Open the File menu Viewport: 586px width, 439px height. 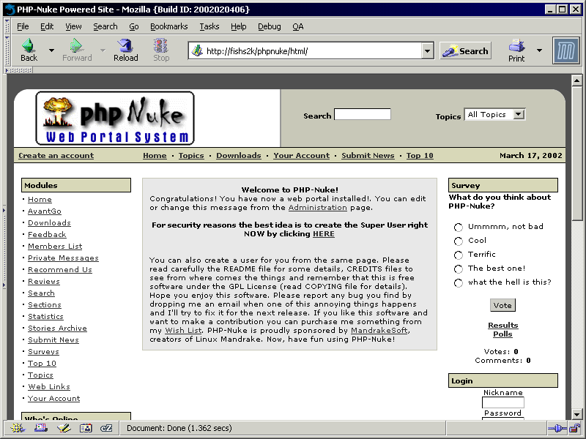coord(23,26)
